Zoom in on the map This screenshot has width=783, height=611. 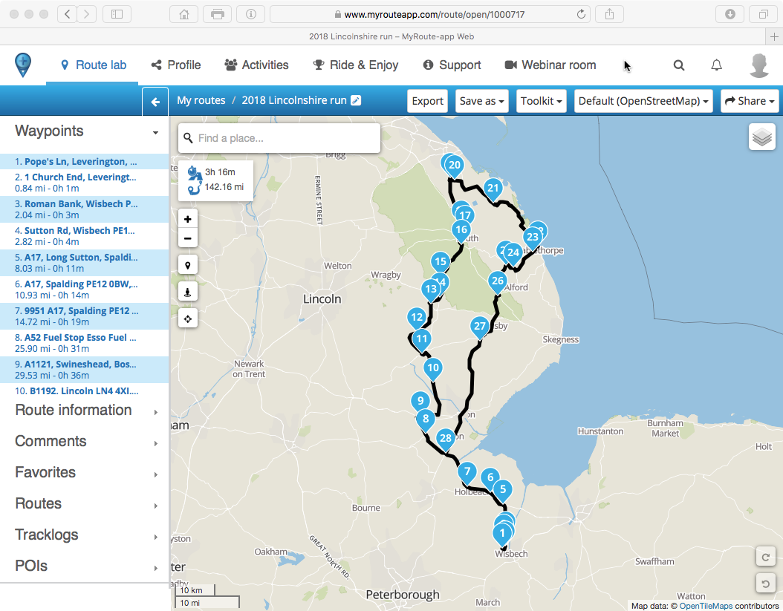tap(187, 219)
